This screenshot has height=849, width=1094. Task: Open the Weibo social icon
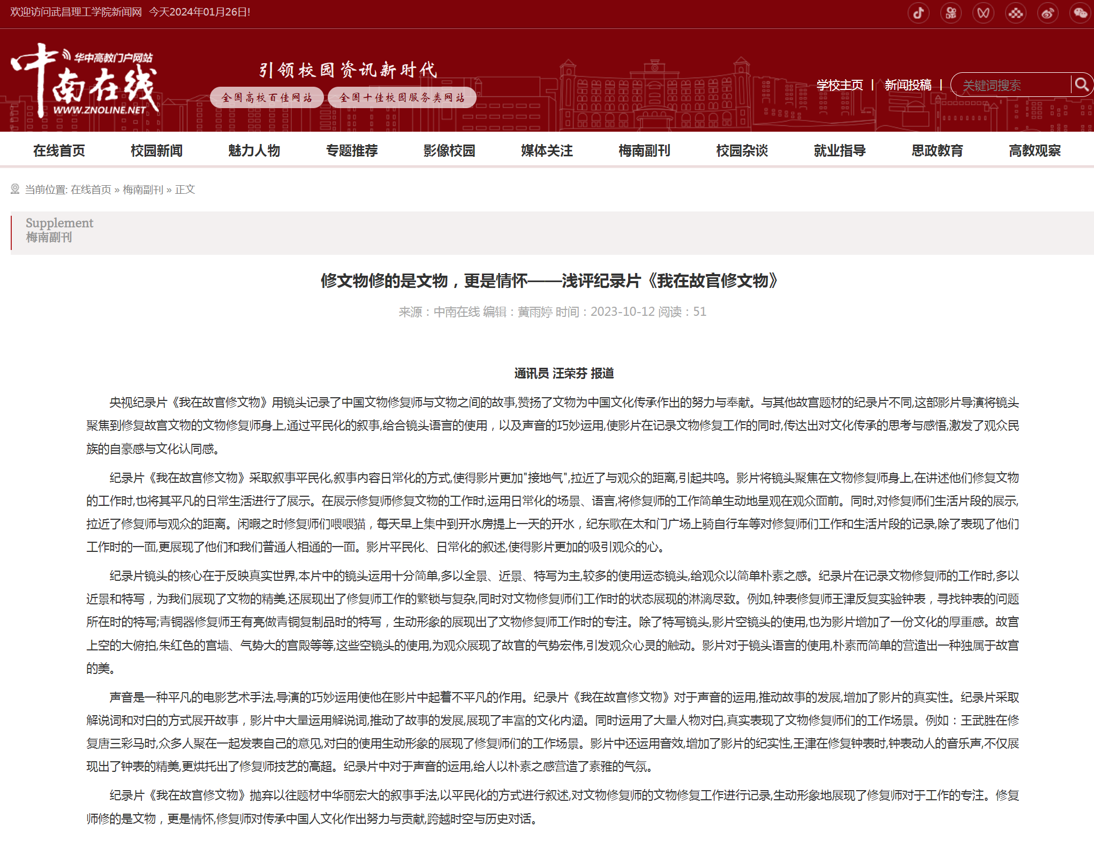pyautogui.click(x=1048, y=13)
